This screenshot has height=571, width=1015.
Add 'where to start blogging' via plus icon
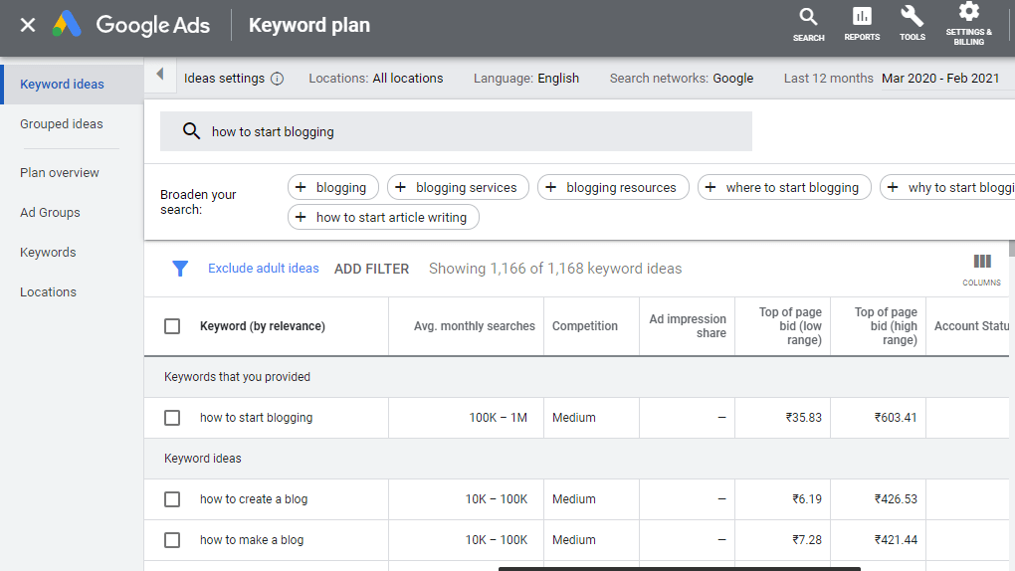tap(710, 187)
